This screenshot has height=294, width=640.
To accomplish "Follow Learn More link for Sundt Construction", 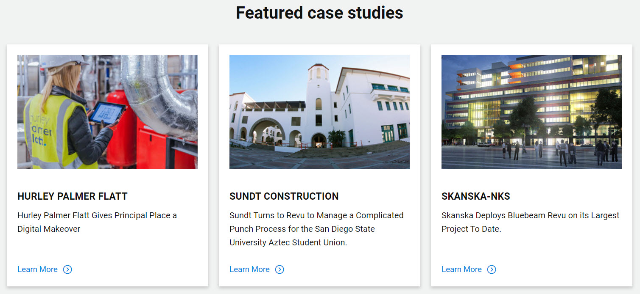I will click(x=249, y=269).
